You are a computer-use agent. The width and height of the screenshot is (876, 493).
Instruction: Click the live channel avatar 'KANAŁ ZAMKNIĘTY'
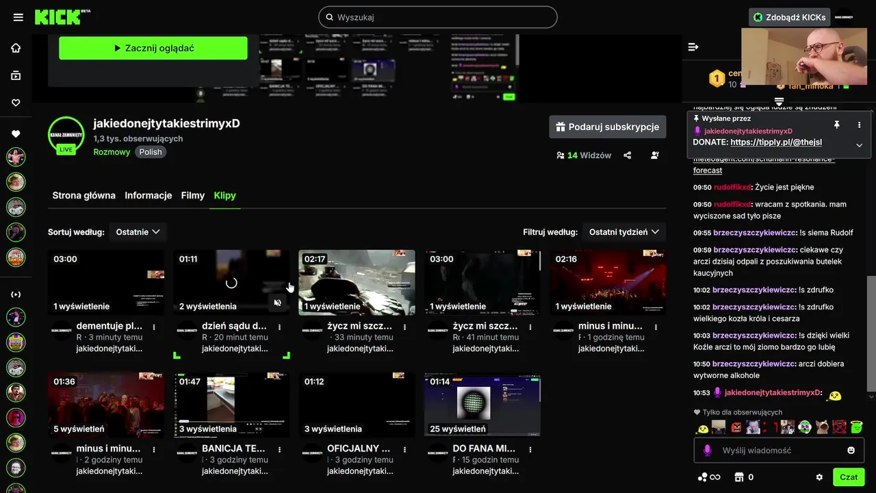point(66,135)
